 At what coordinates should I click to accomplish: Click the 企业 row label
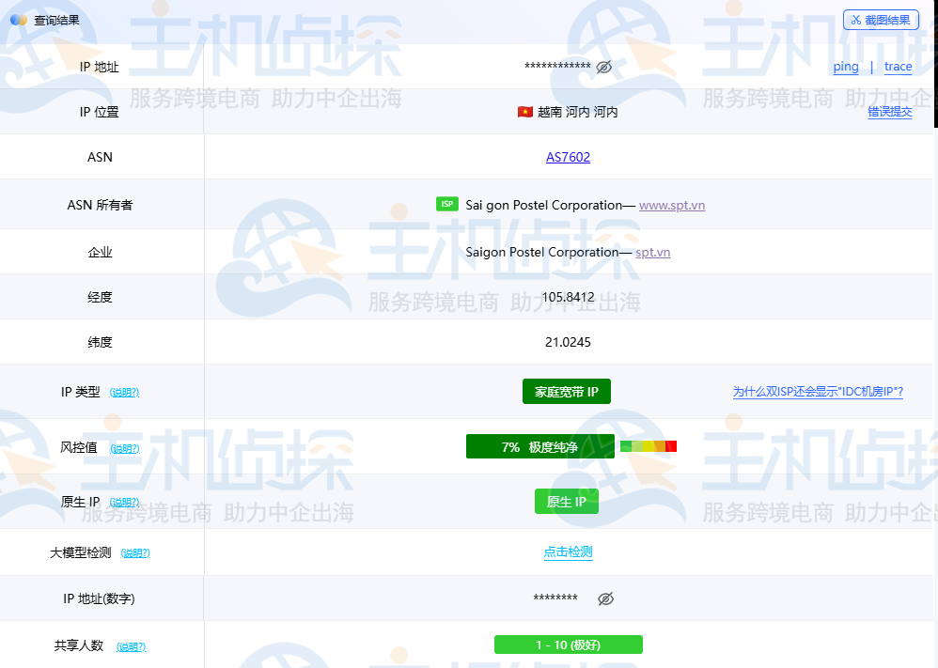100,253
